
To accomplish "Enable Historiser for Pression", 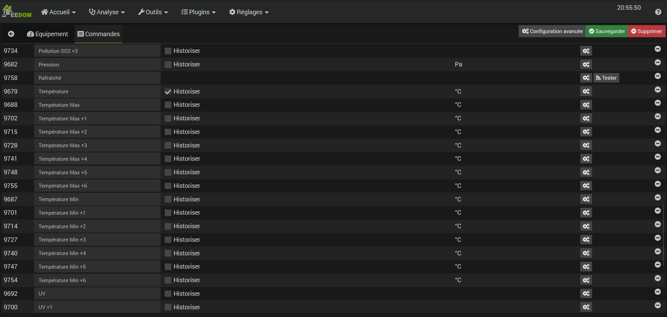I will point(168,64).
